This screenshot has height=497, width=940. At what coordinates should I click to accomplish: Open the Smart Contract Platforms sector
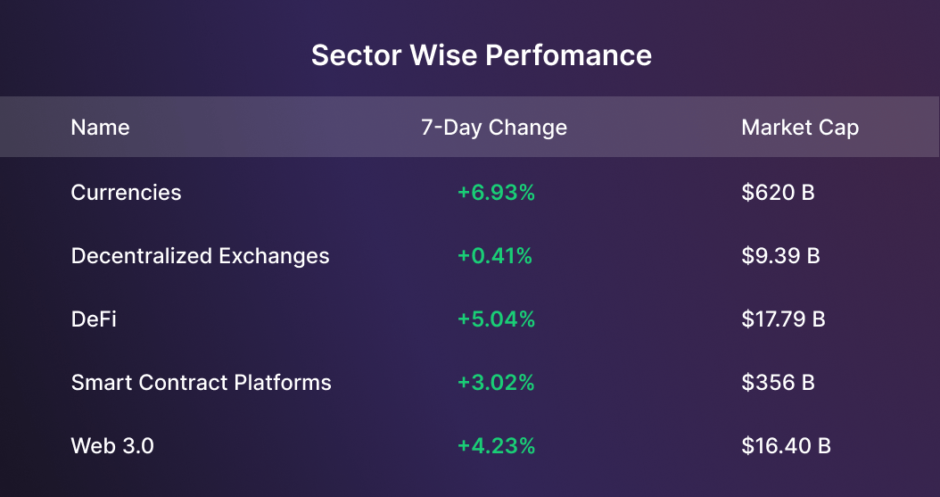[x=201, y=383]
